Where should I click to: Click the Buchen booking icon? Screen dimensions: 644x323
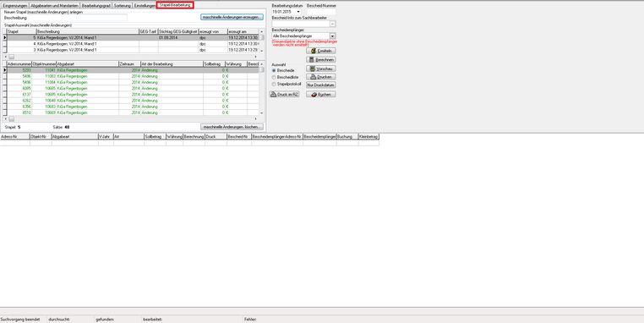(x=314, y=95)
